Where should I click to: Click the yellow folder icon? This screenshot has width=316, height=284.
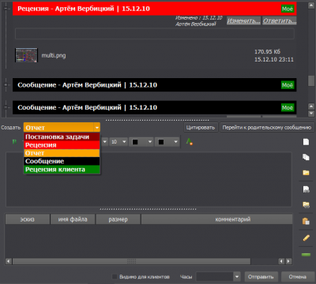click(306, 173)
